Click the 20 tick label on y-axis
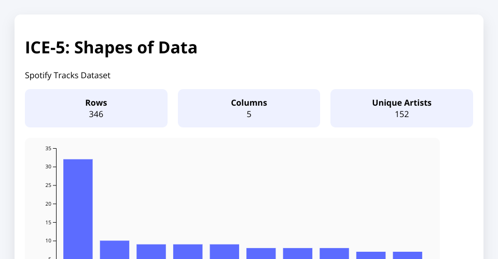 (48, 204)
